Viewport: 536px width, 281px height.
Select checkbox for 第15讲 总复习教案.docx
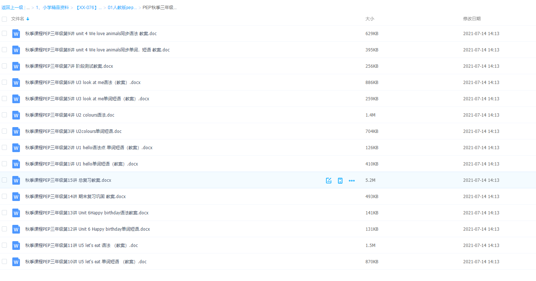click(x=4, y=180)
